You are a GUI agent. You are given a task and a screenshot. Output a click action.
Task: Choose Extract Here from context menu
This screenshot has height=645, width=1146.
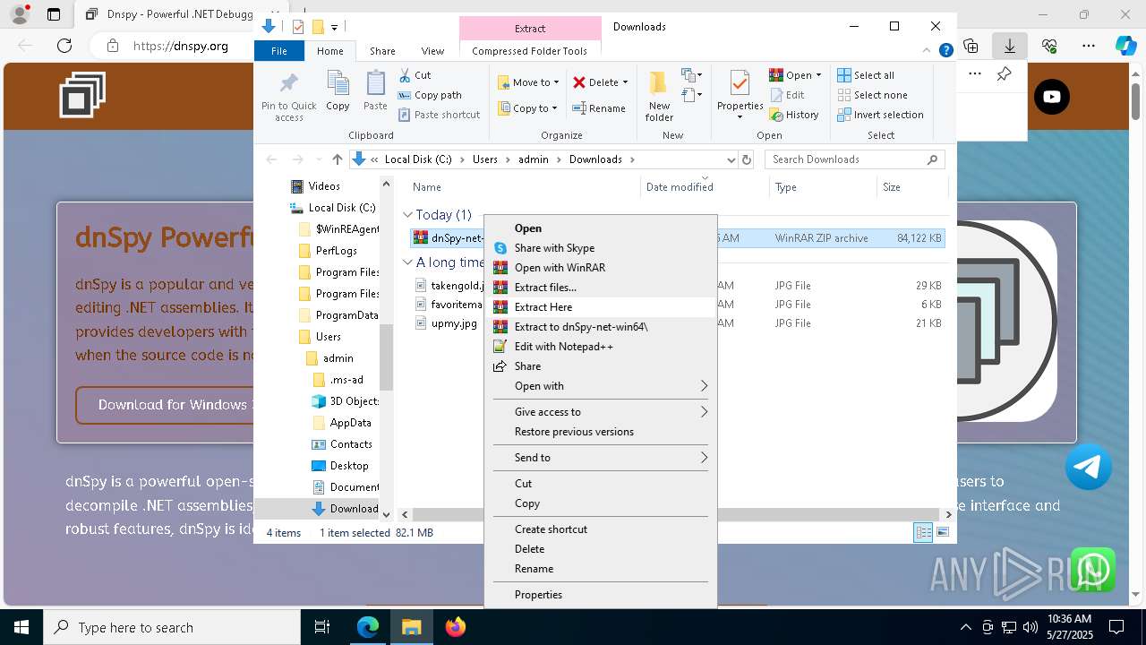point(600,307)
